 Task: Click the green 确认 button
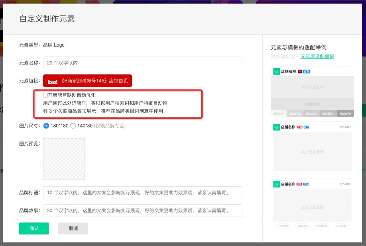34,228
